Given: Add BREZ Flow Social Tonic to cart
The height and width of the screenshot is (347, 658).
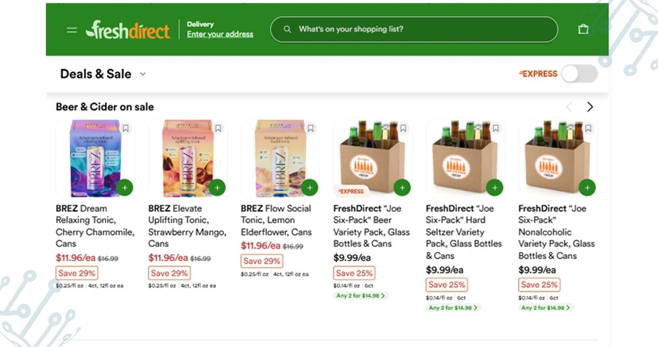Looking at the screenshot, I should click(310, 187).
